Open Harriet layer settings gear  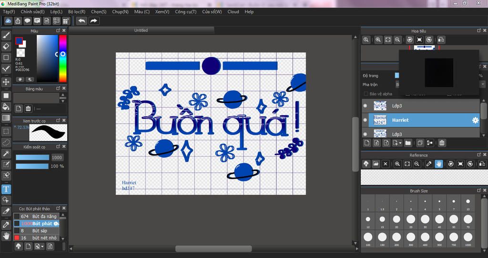tap(475, 120)
